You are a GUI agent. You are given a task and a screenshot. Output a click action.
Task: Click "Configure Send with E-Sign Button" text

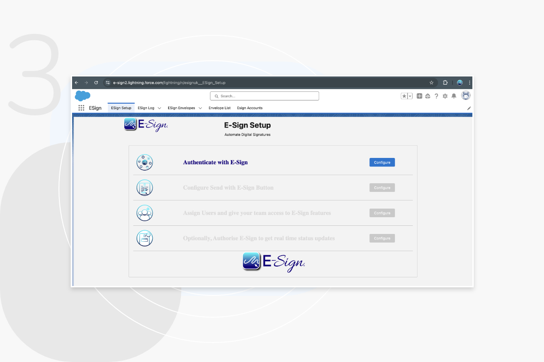point(228,187)
